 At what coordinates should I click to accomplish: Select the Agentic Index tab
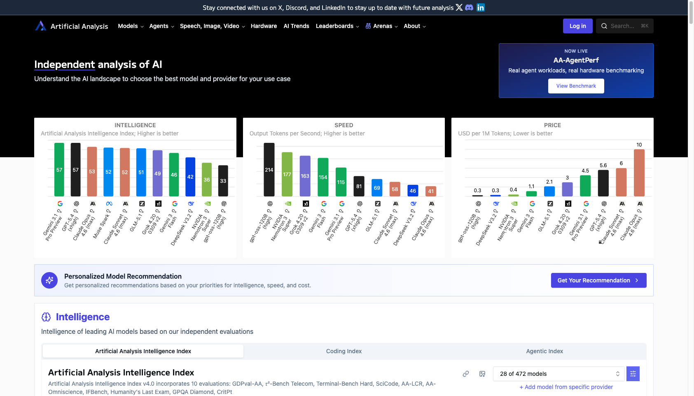pos(544,351)
